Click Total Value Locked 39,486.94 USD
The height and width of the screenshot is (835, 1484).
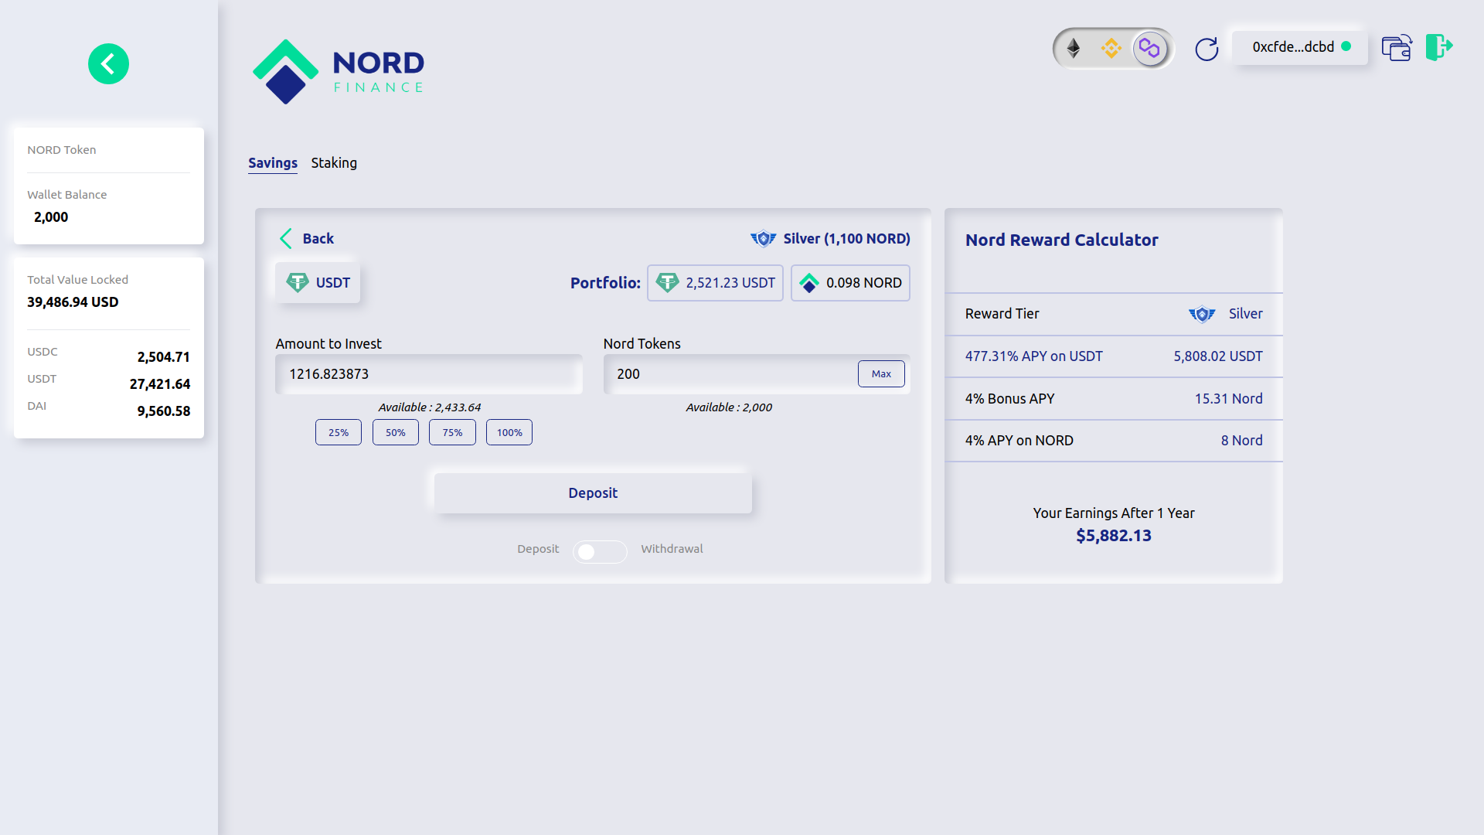73,302
